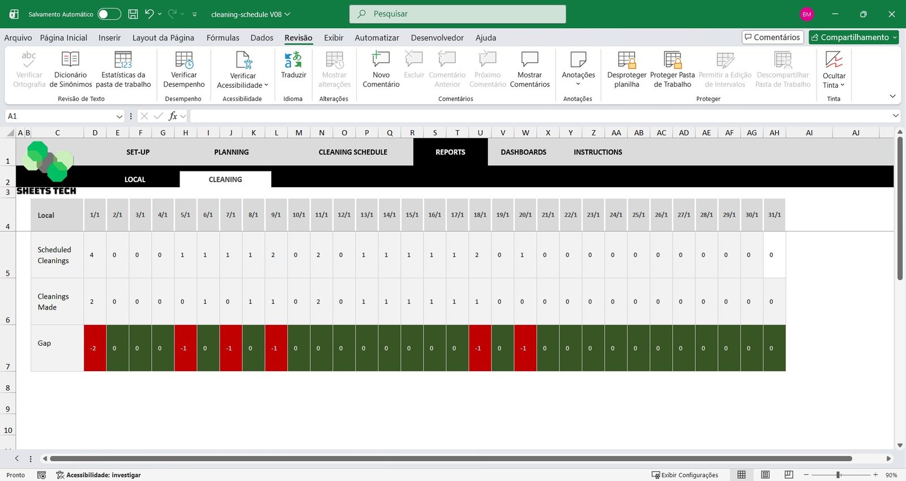The height and width of the screenshot is (481, 906).
Task: Expand the Verificar Acessibilidade dropdown
Action: pos(266,85)
